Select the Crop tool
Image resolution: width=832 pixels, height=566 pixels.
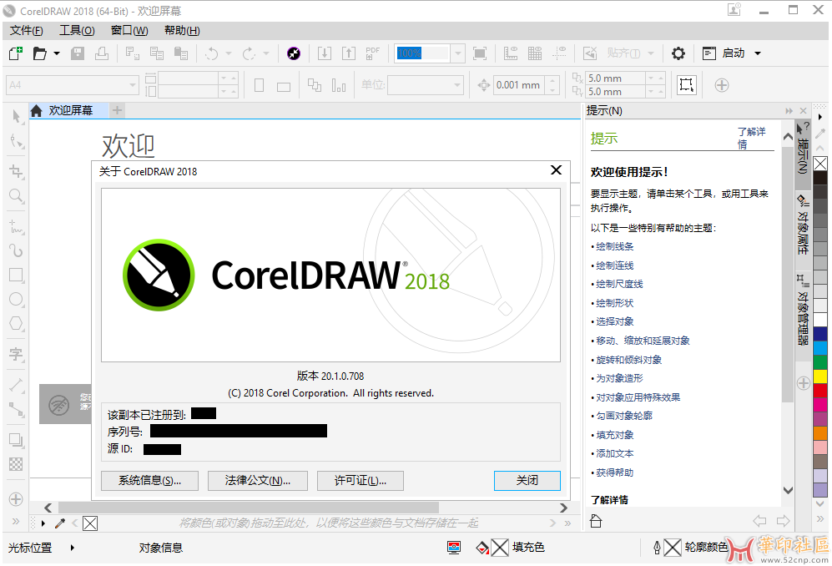pos(17,171)
